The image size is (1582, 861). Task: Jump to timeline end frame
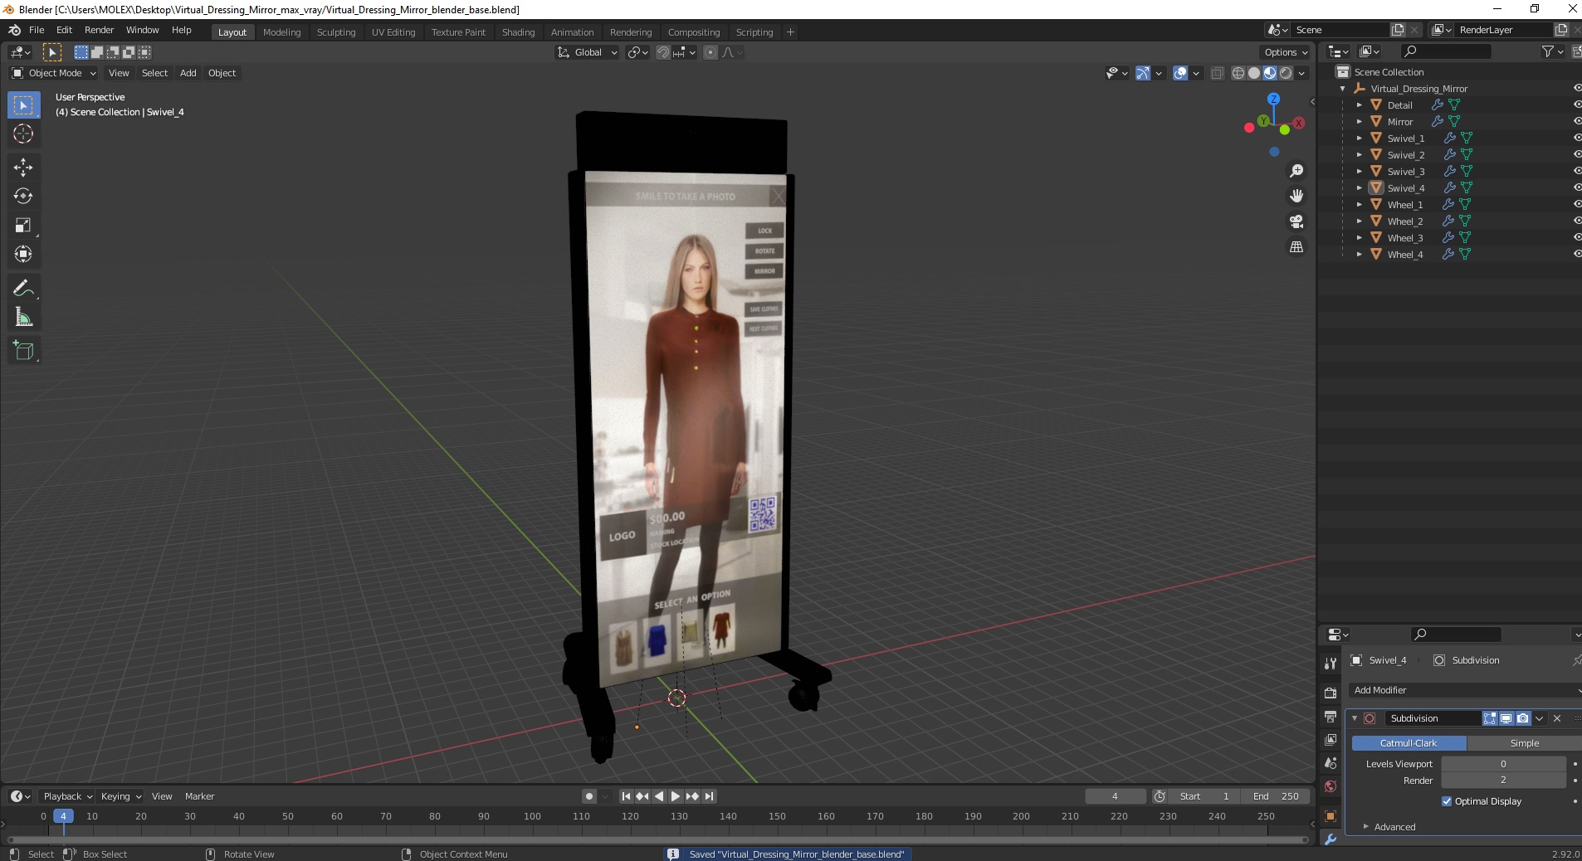click(709, 796)
